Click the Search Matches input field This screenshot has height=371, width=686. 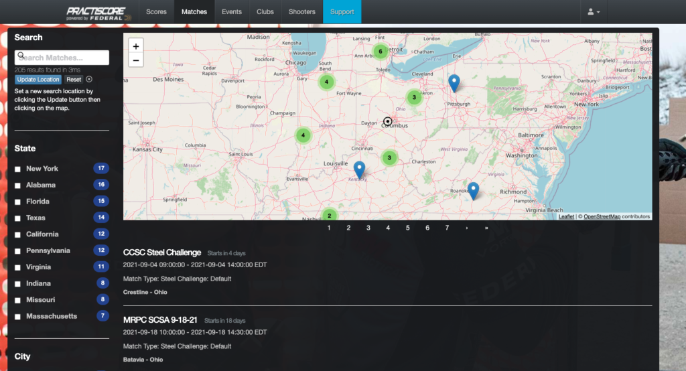pos(62,58)
